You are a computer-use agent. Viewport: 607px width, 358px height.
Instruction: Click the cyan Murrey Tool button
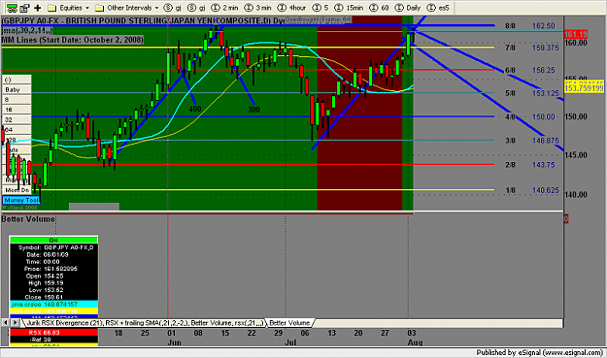click(21, 200)
